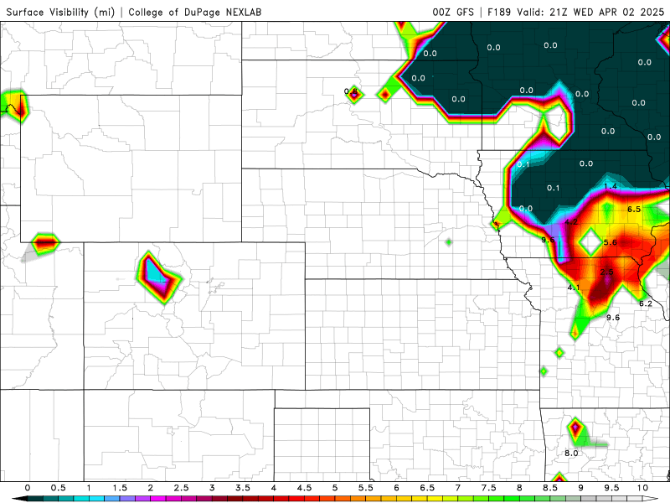Click the 6.5 visibility value on map

(634, 209)
